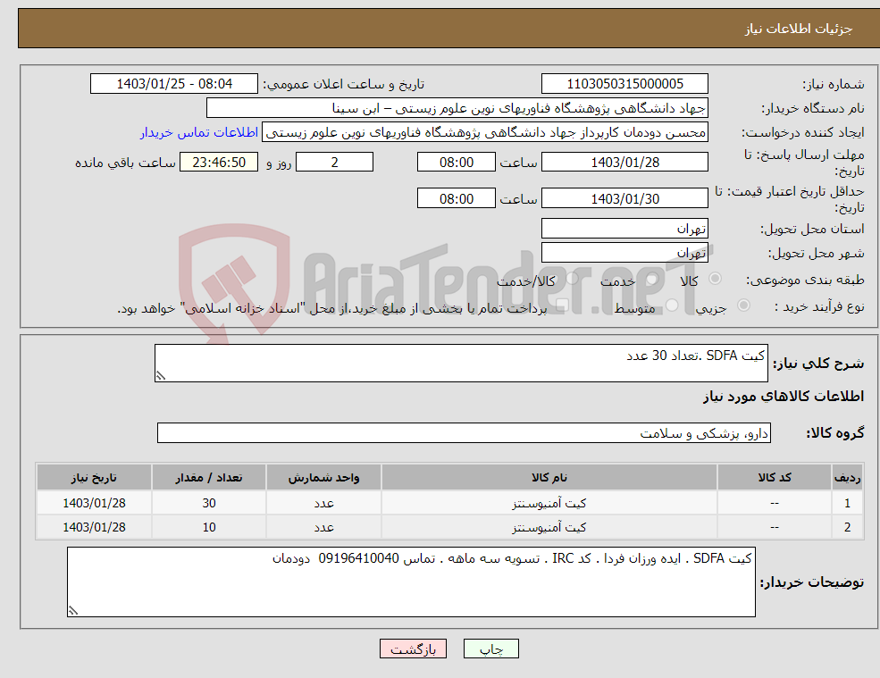Screen dimensions: 880x678
Task: Grab the general description box resize handle
Action: (161, 376)
